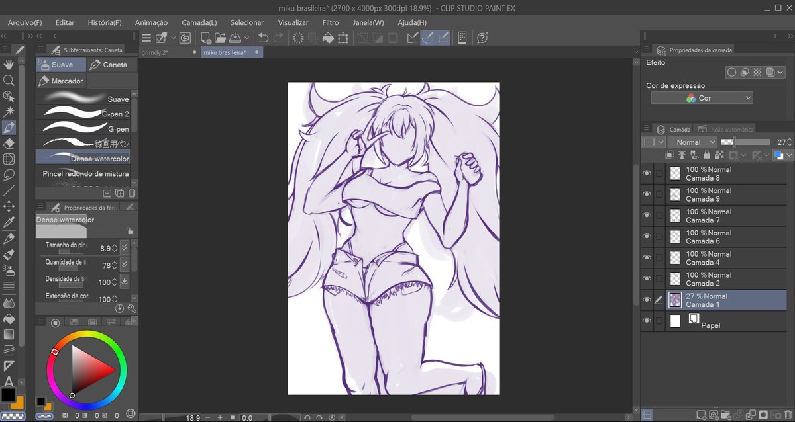The width and height of the screenshot is (795, 422).
Task: Select the Text tool
Action: pyautogui.click(x=9, y=382)
